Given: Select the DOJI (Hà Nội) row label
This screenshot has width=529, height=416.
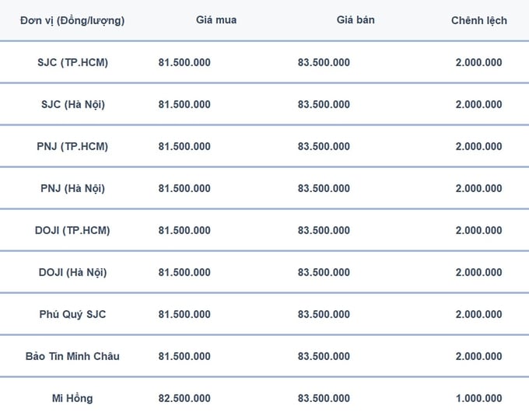Looking at the screenshot, I should pos(73,272).
